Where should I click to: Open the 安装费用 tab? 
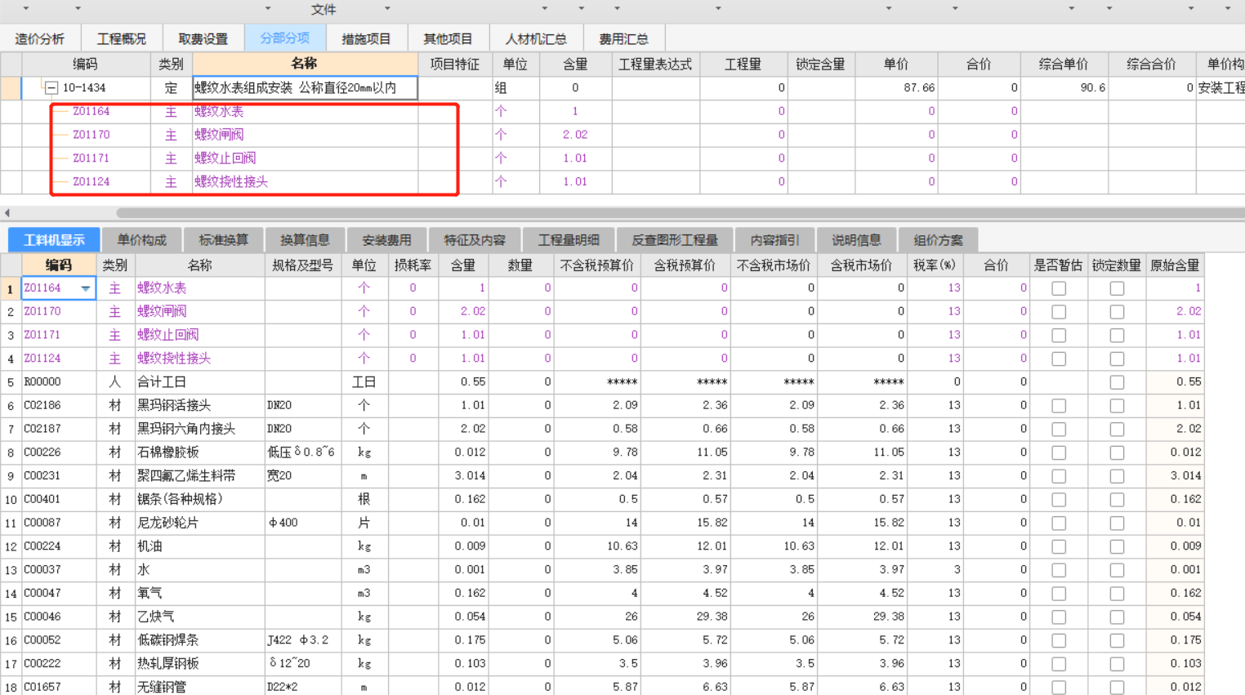(x=386, y=240)
